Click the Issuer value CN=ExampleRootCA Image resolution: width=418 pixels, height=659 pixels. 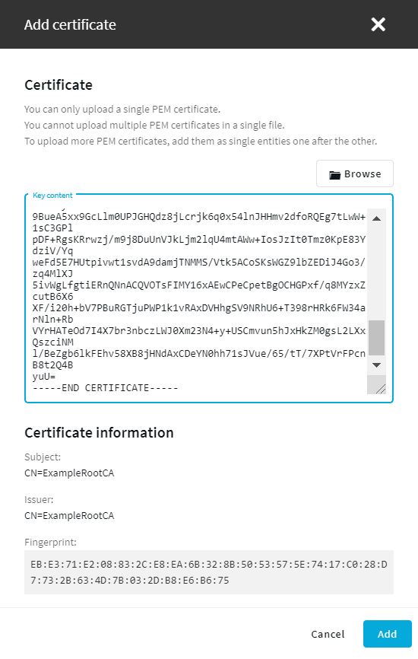point(69,515)
